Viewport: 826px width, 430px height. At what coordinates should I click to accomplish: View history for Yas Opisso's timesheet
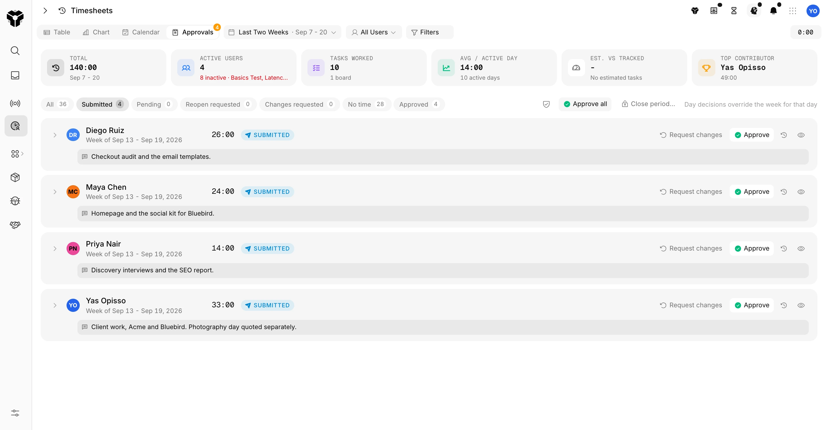(x=784, y=305)
